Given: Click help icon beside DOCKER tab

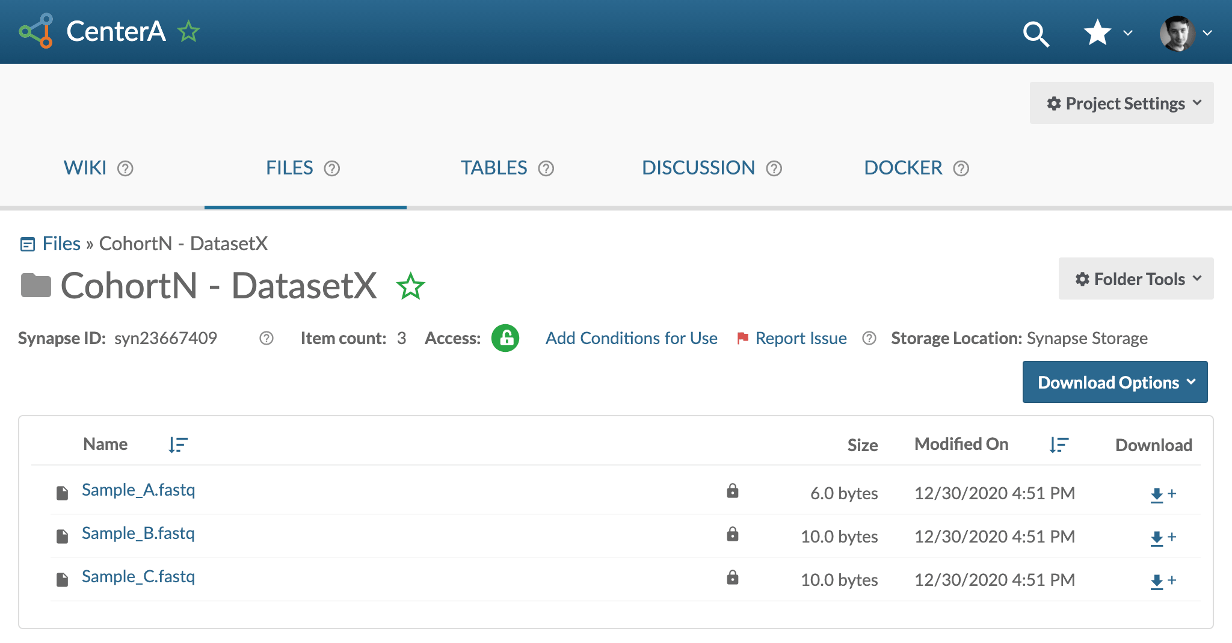Looking at the screenshot, I should point(961,168).
